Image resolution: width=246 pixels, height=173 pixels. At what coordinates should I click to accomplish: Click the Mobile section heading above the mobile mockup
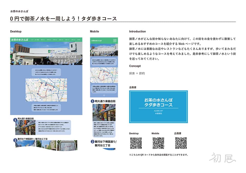[x=95, y=31]
